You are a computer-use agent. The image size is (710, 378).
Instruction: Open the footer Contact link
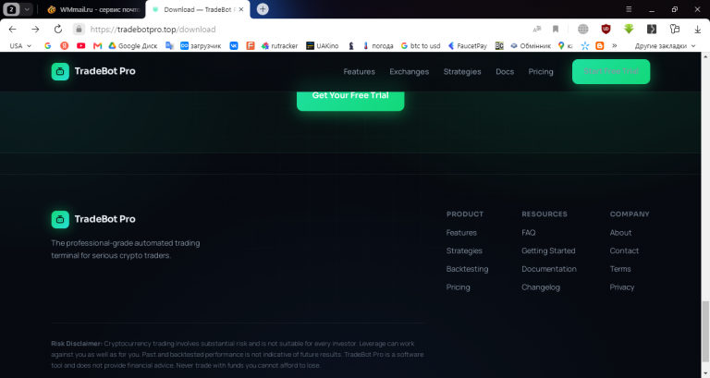tap(624, 250)
